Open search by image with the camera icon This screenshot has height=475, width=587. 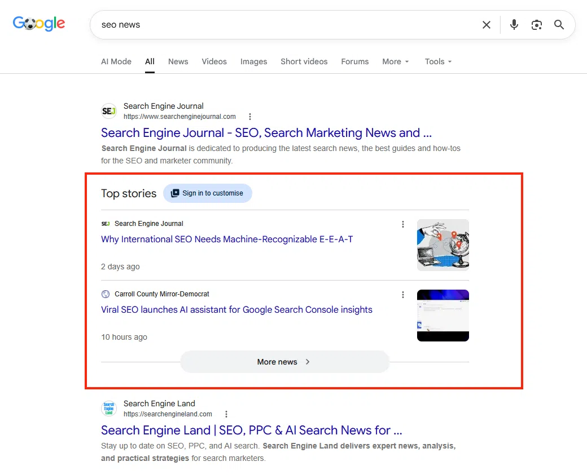pos(536,25)
